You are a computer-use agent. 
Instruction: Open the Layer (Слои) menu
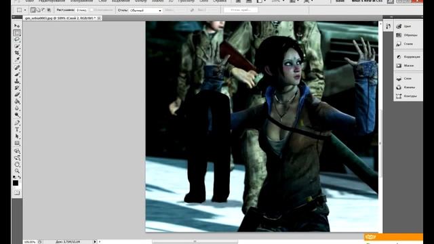coord(102,1)
